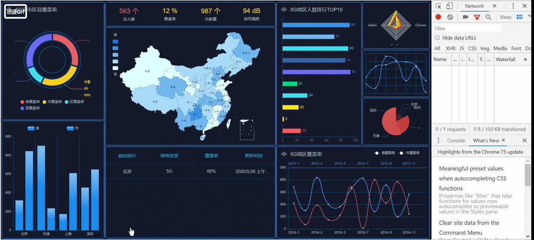Enable the Hide data URLs checkbox
Image resolution: width=534 pixels, height=240 pixels.
437,38
